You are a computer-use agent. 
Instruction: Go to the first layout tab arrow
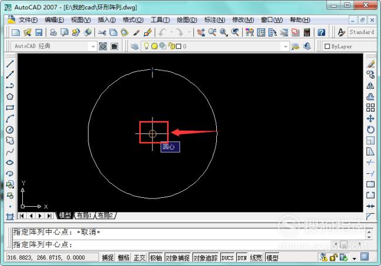pyautogui.click(x=22, y=216)
